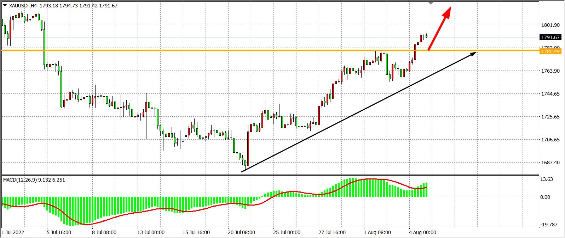Click the 1801.90 price axis label
The width and height of the screenshot is (565, 238).
pos(550,25)
